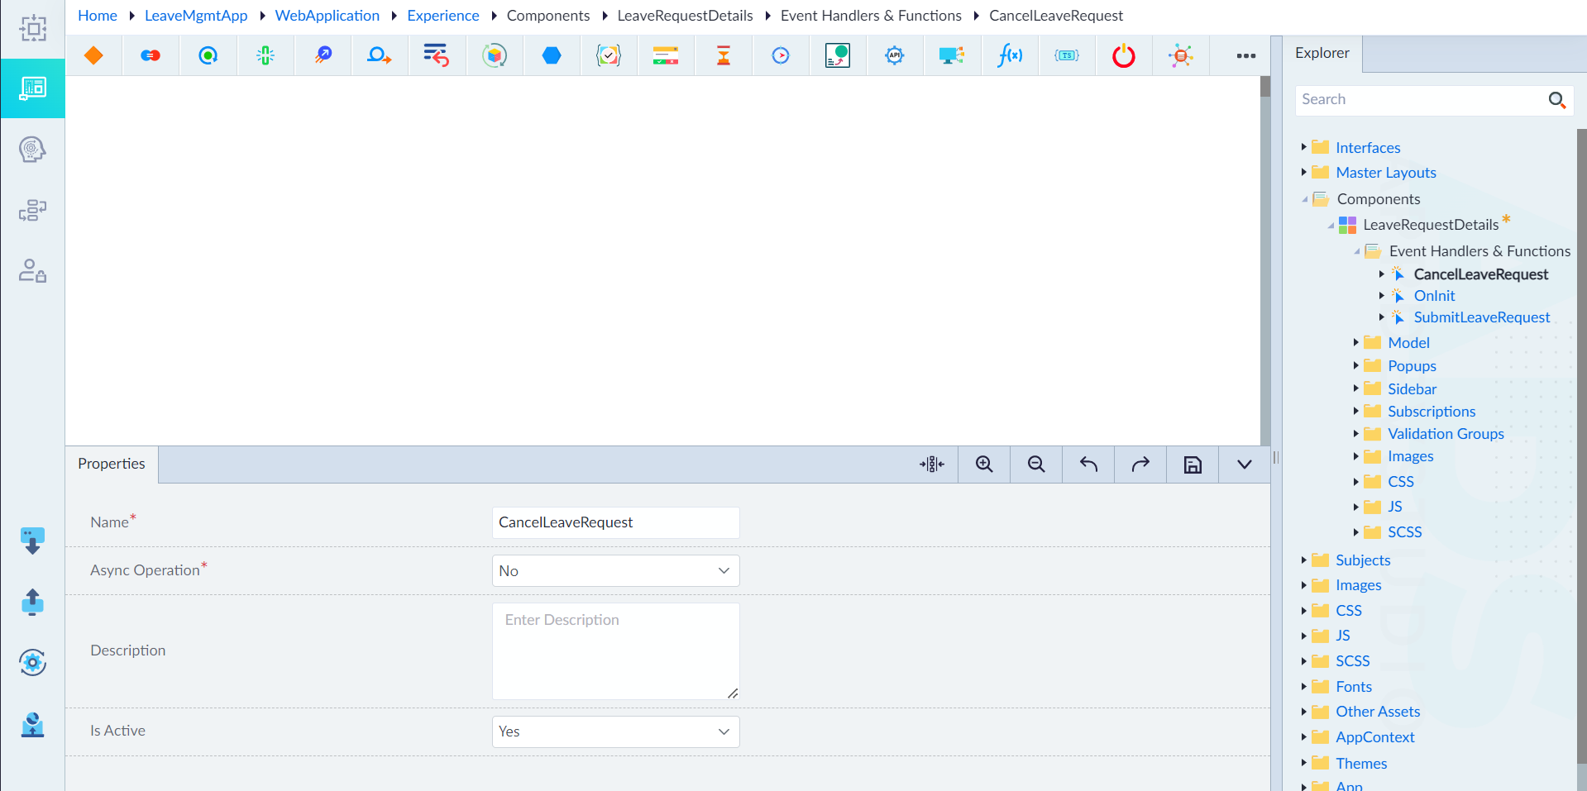The height and width of the screenshot is (791, 1587).
Task: Expand the OnInit handler arrow
Action: tap(1382, 295)
